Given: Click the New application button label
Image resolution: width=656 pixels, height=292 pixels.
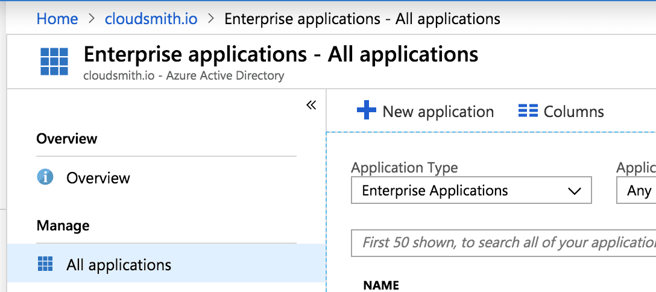Looking at the screenshot, I should [x=438, y=112].
